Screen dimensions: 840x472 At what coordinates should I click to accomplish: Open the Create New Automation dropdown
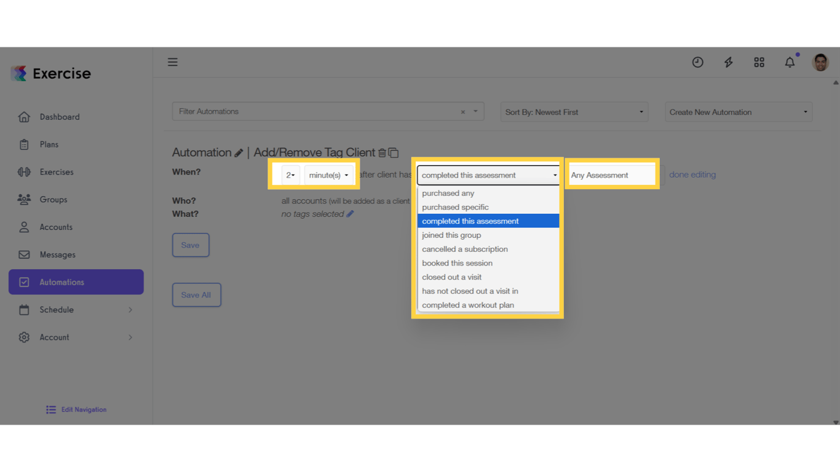click(738, 111)
